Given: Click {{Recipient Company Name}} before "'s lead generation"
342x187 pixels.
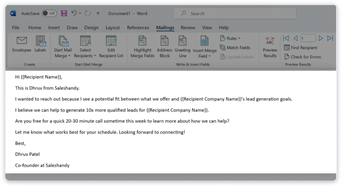Looking at the screenshot, I should pos(211,99).
